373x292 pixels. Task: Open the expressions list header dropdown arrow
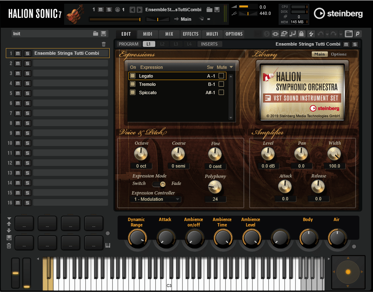point(231,67)
